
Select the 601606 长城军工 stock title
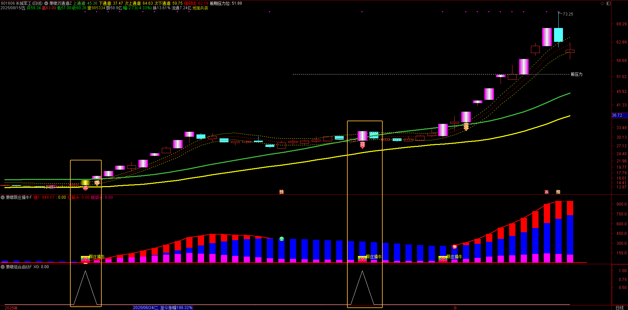point(21,3)
